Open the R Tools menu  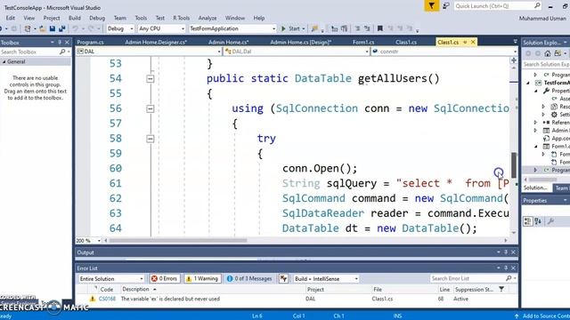(x=181, y=18)
